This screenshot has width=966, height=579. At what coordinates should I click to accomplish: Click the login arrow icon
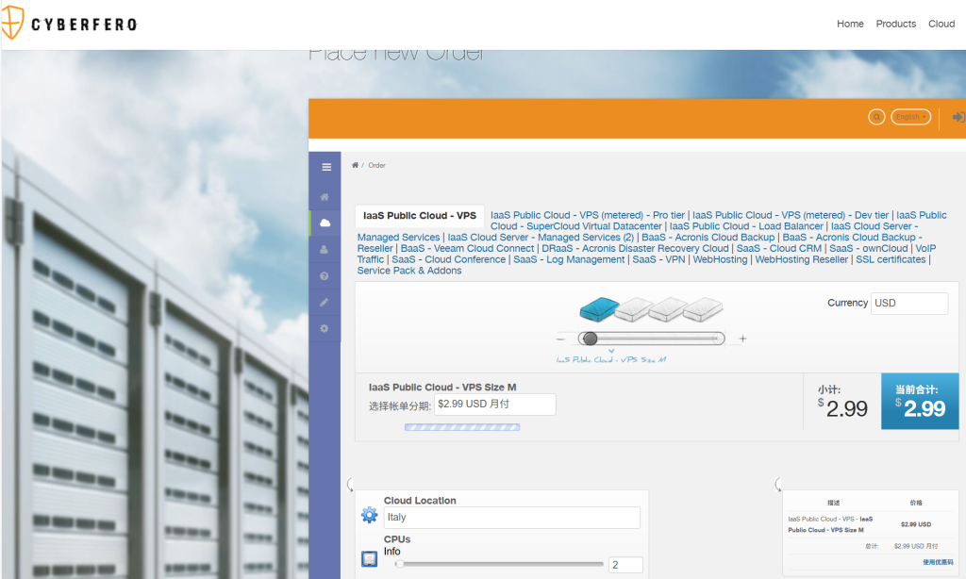point(958,117)
